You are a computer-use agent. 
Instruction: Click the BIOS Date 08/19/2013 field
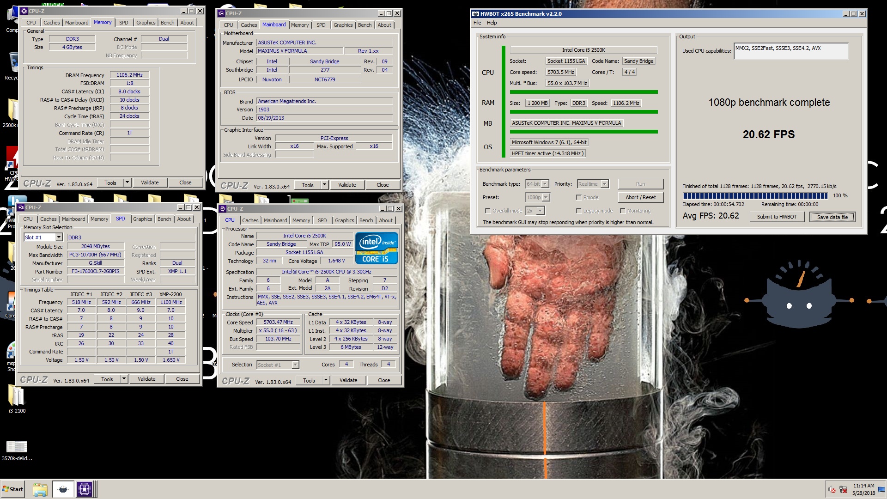324,118
